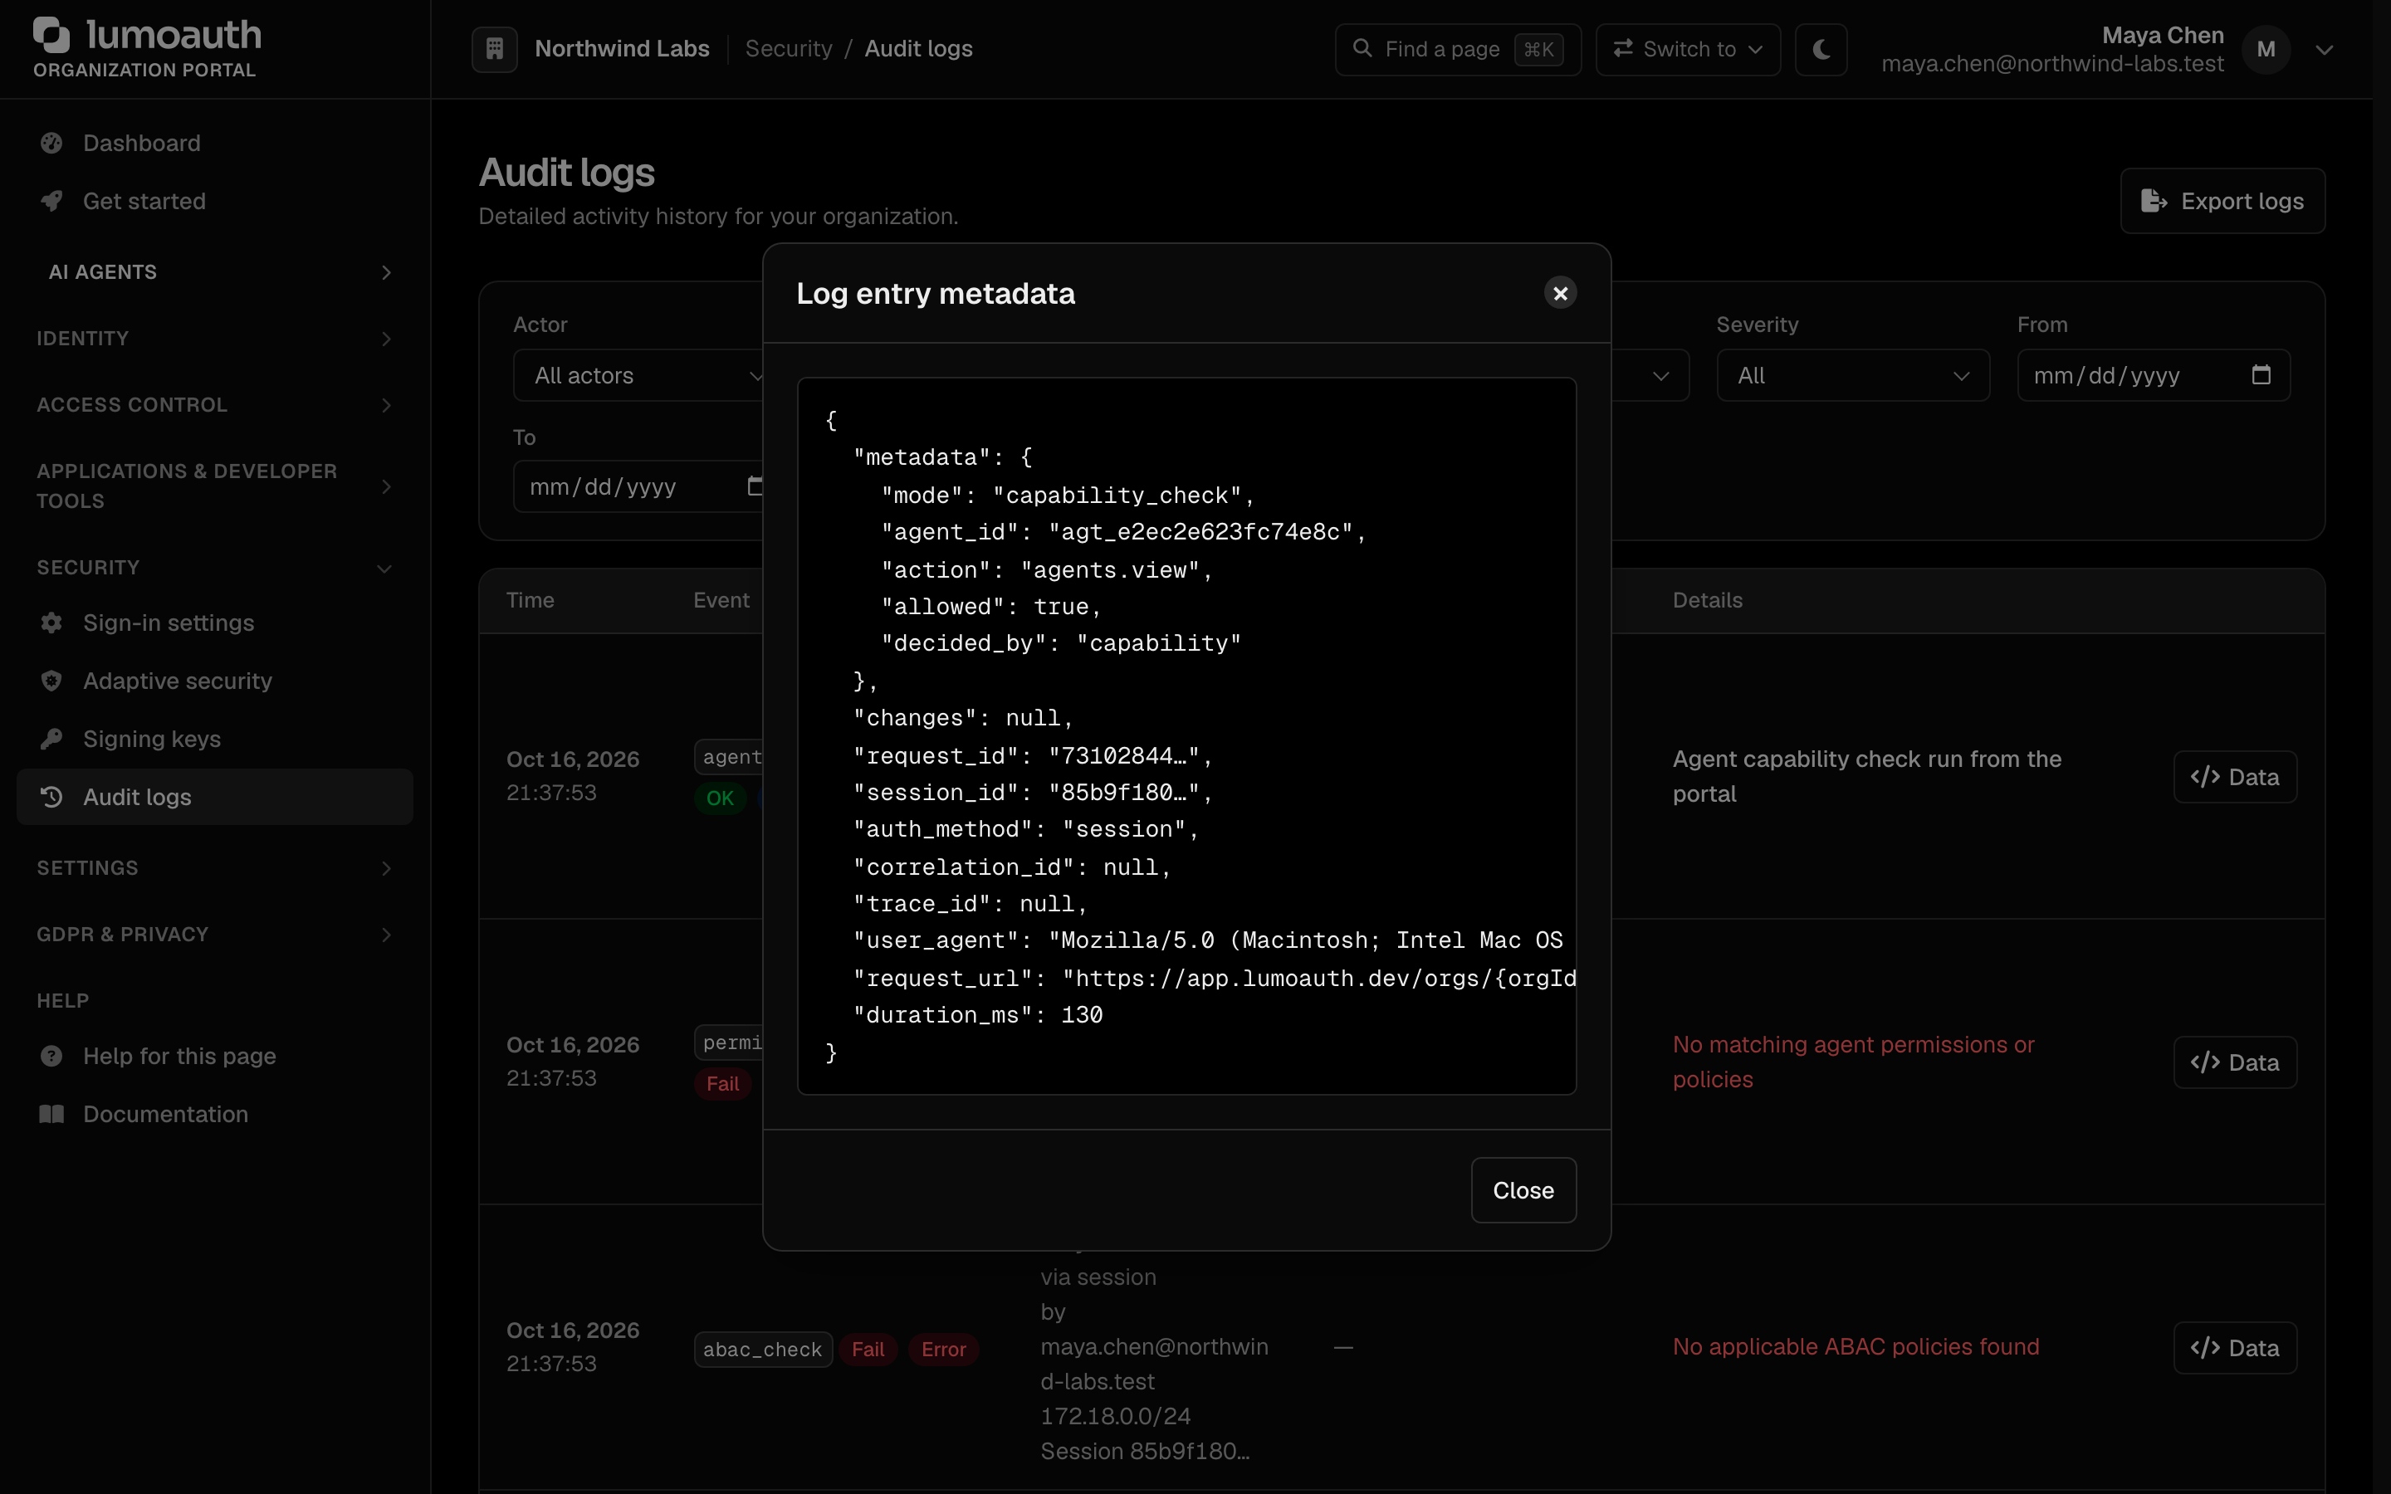This screenshot has width=2391, height=1494.
Task: Expand the Identity section
Action: pyautogui.click(x=214, y=339)
